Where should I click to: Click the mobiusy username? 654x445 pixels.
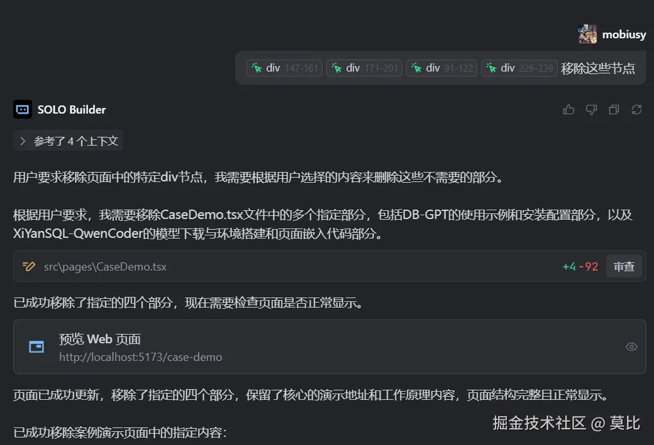pyautogui.click(x=624, y=35)
